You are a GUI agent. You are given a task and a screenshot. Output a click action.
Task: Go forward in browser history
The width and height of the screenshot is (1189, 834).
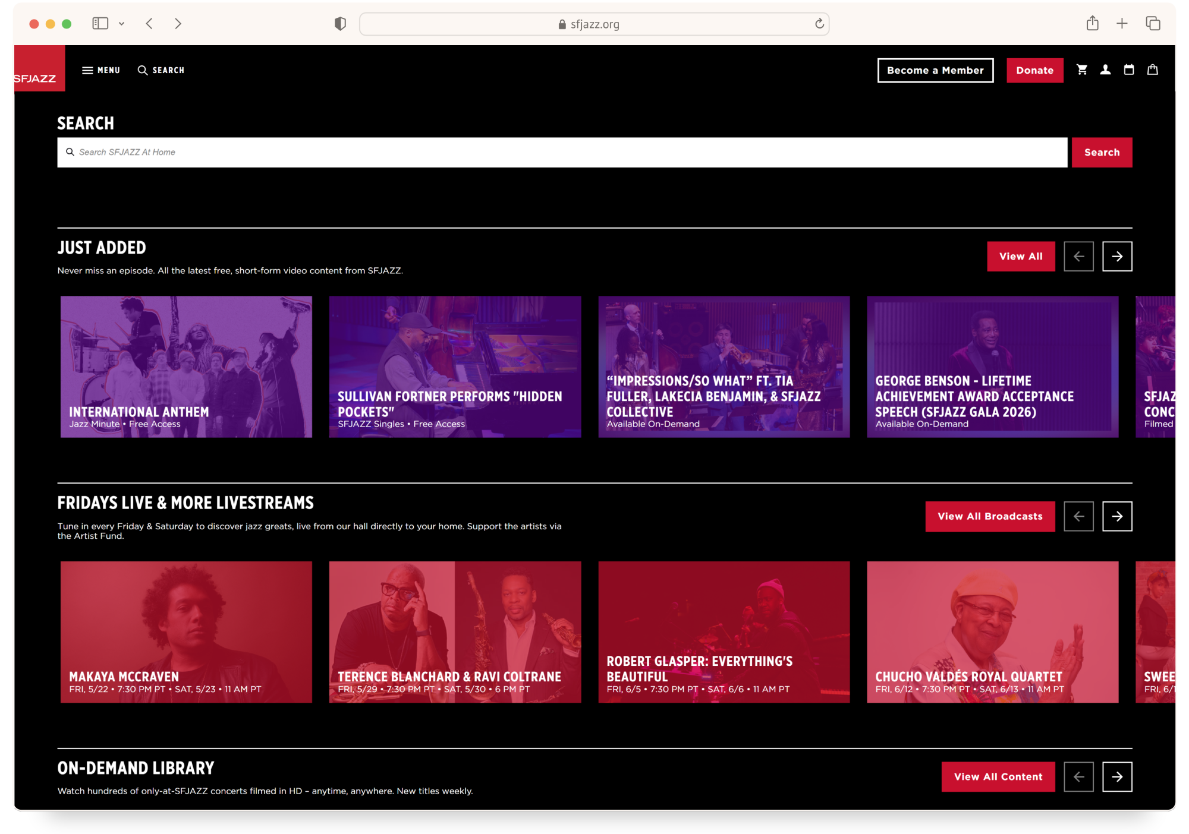178,24
